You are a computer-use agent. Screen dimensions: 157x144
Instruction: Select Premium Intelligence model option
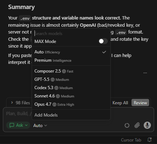point(71,60)
